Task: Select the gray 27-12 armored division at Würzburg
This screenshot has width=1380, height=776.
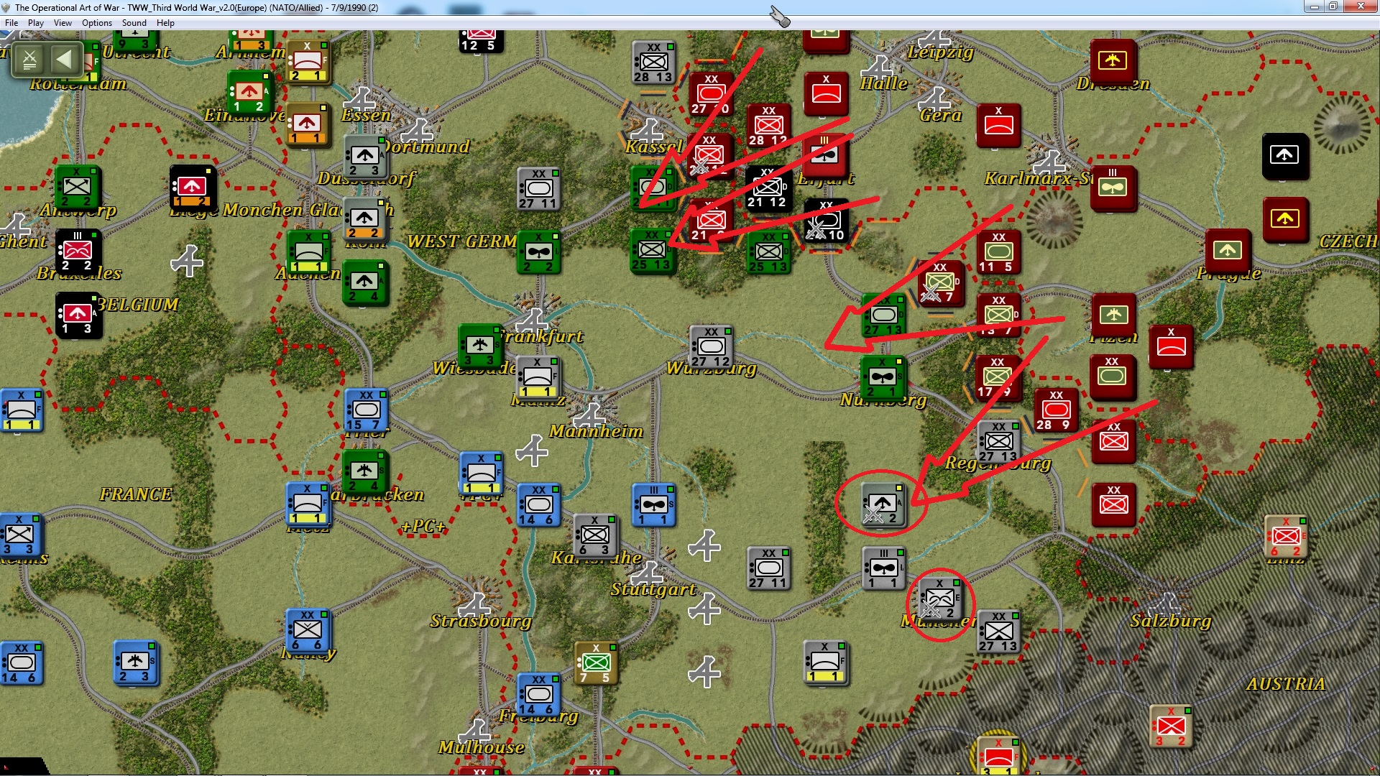Action: (711, 347)
